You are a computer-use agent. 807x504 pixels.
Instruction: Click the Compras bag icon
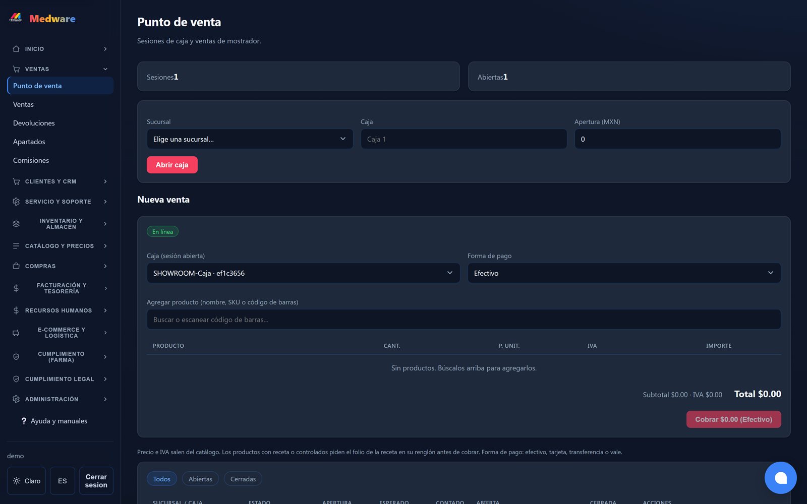pyautogui.click(x=16, y=266)
